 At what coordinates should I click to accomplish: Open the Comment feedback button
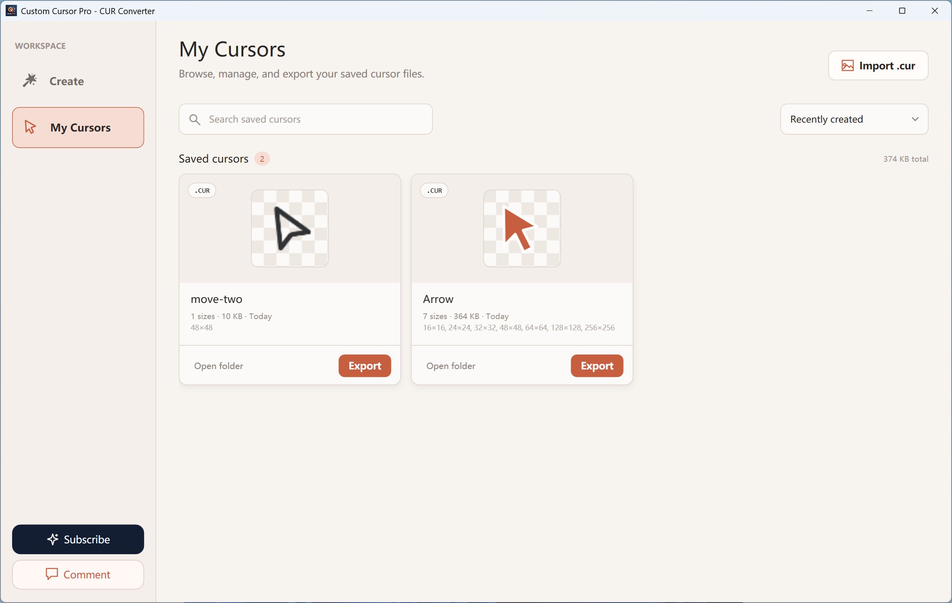78,574
